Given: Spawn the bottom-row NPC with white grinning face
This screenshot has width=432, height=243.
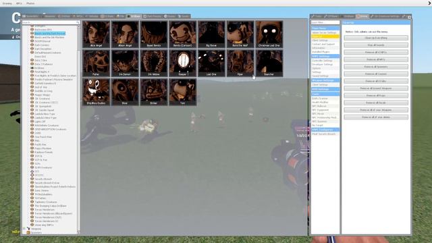Looking at the screenshot, I should (x=96, y=92).
